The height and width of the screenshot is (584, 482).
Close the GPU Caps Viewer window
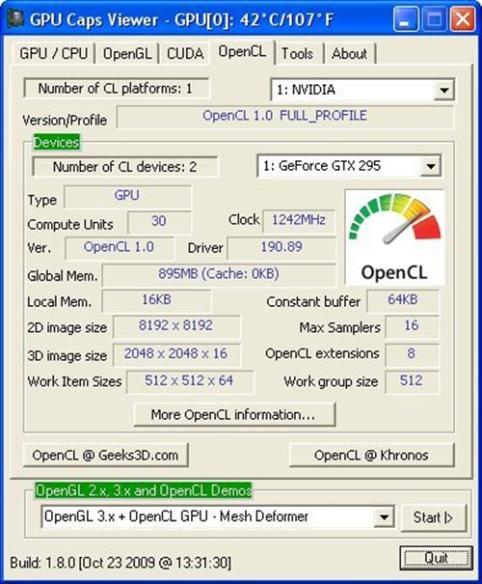coord(463,19)
